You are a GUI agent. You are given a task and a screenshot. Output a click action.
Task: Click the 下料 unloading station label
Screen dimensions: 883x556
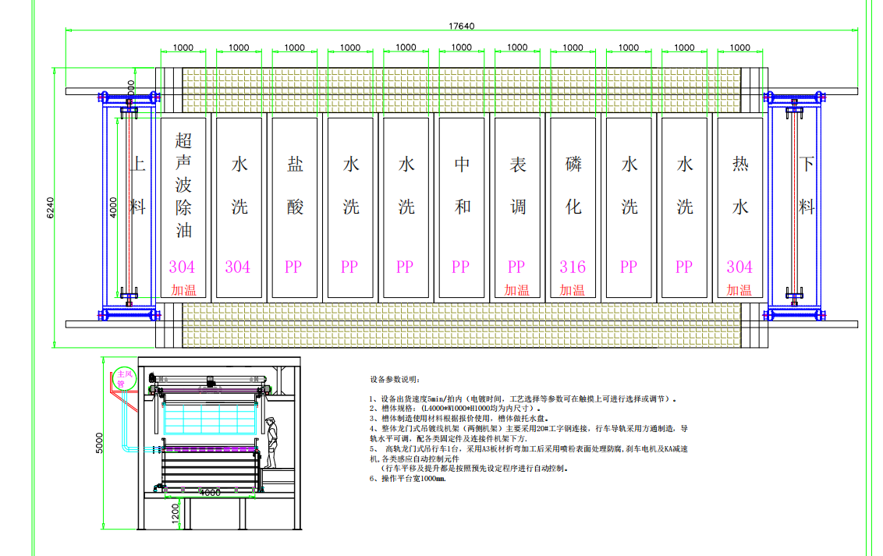807,186
